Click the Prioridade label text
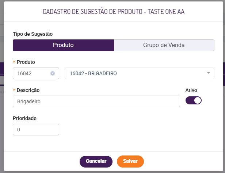 coord(24,118)
